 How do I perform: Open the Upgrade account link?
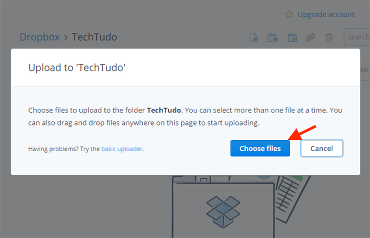click(326, 14)
